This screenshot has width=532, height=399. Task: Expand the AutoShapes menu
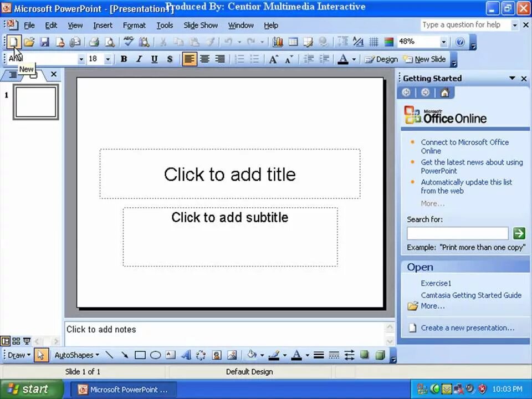coord(76,355)
